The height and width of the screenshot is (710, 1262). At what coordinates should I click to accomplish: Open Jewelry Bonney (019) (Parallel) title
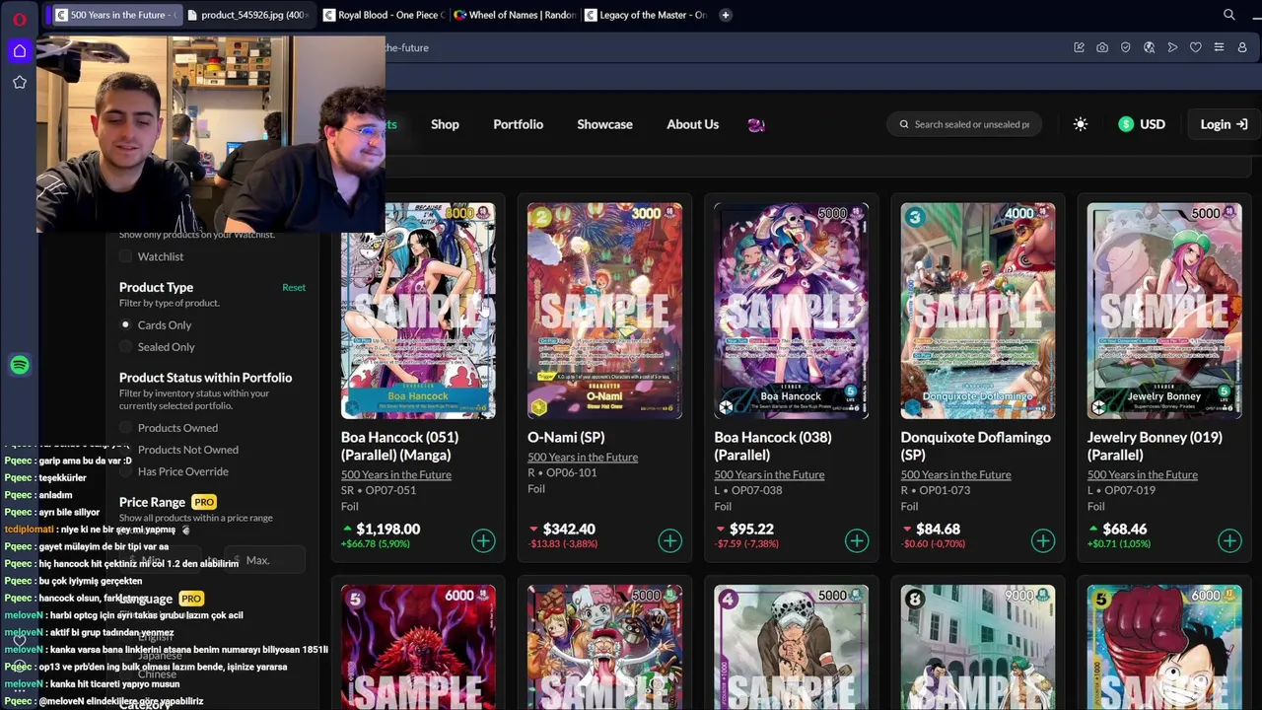[x=1155, y=446]
